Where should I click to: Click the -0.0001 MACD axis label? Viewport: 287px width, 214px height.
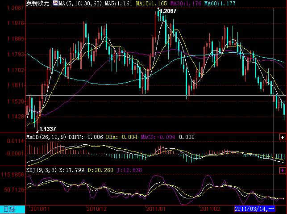coord(14,154)
